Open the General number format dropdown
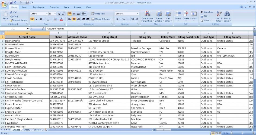Image resolution: width=256 pixels, height=135 pixels. pos(137,14)
